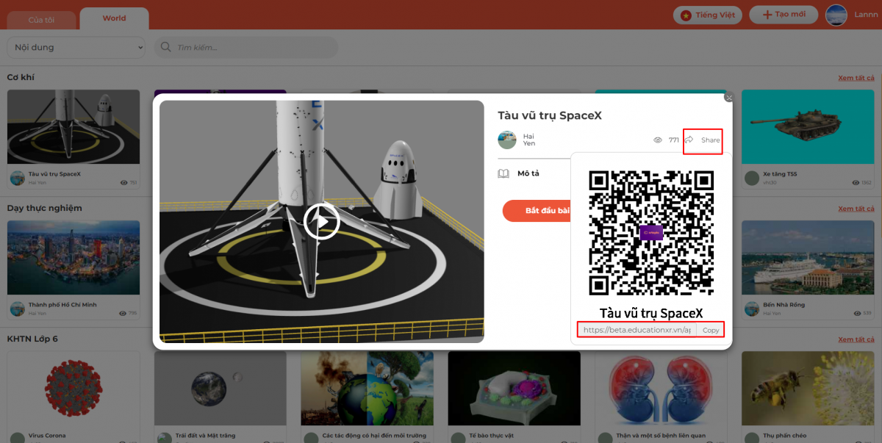Close the Tàu vũ trụ SpaceX popup
This screenshot has width=882, height=443.
click(x=729, y=97)
